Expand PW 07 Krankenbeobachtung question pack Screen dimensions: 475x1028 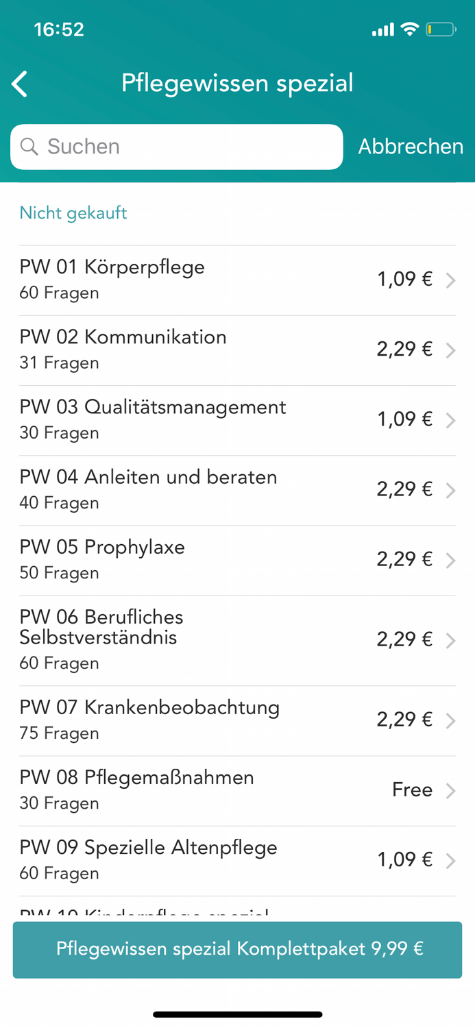[206, 720]
